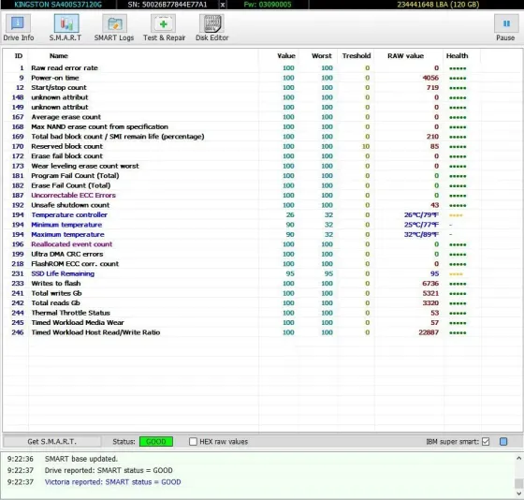Click the 234441648 LBA (120 GB) capacity
This screenshot has height=500, width=524.
[x=438, y=5]
